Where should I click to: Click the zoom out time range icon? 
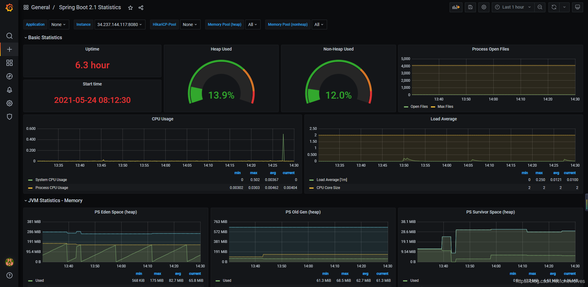coord(540,7)
